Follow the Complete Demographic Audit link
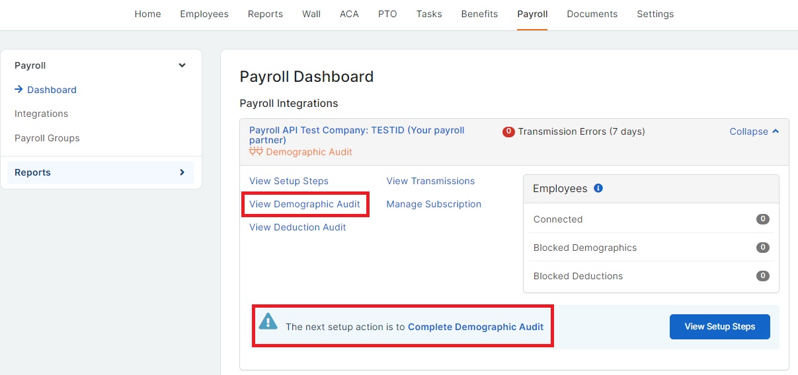This screenshot has width=798, height=375. click(475, 327)
